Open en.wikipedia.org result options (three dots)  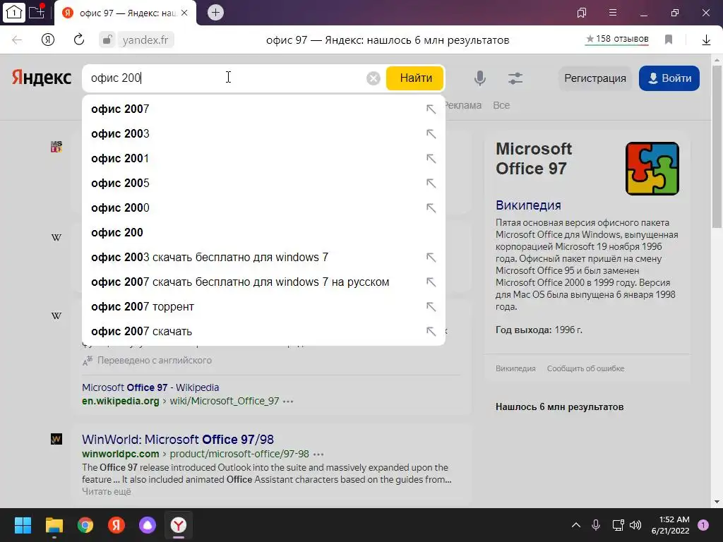(288, 402)
